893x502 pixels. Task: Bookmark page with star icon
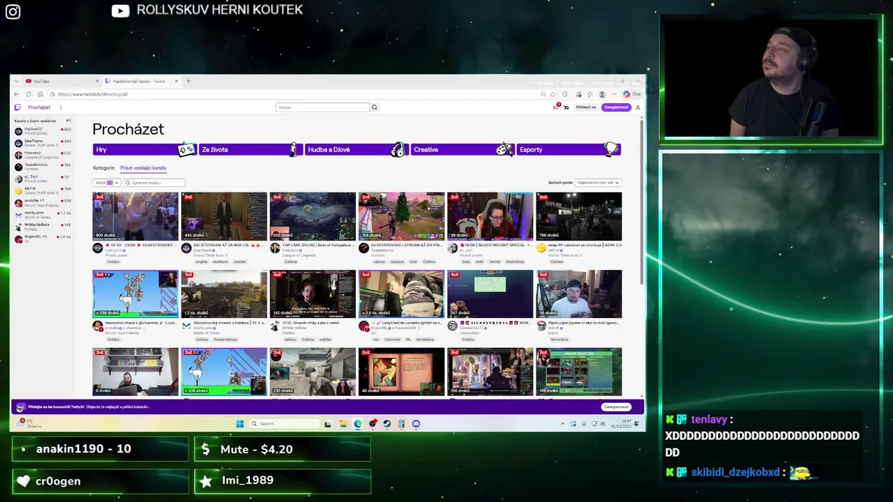(x=553, y=94)
